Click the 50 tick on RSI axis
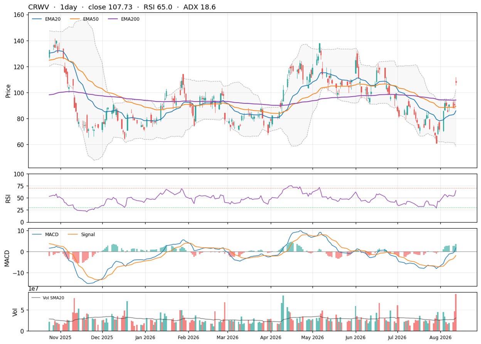481x344 pixels. pyautogui.click(x=21, y=198)
